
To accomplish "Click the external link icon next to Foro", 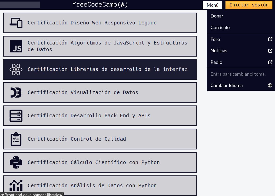I will click(270, 39).
